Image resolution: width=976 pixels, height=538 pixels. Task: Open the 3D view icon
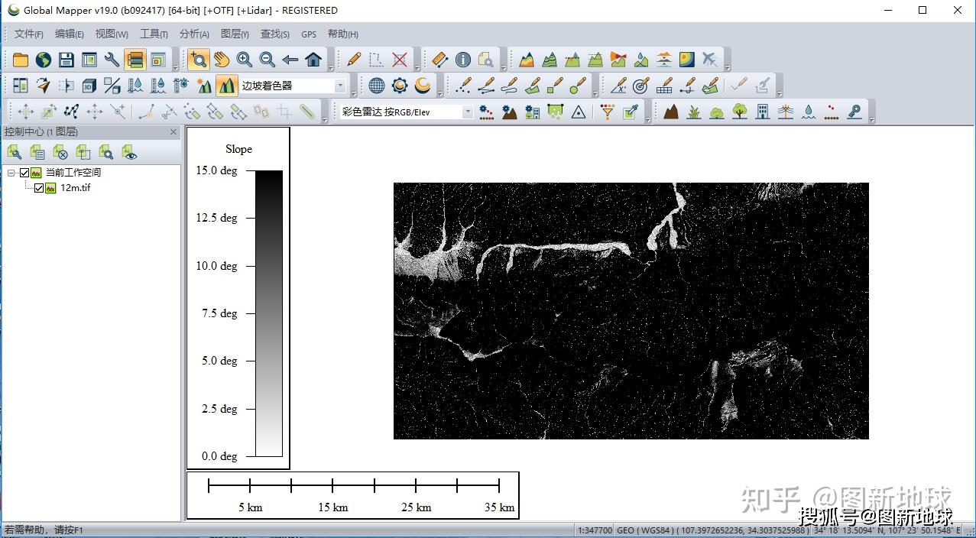tap(89, 86)
